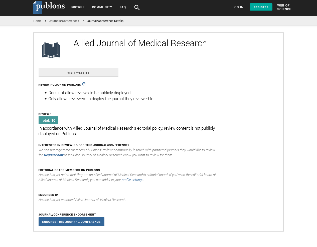Click the breadcrumb arrow after Journals/Conferences
The image size is (317, 247).
pyautogui.click(x=83, y=21)
